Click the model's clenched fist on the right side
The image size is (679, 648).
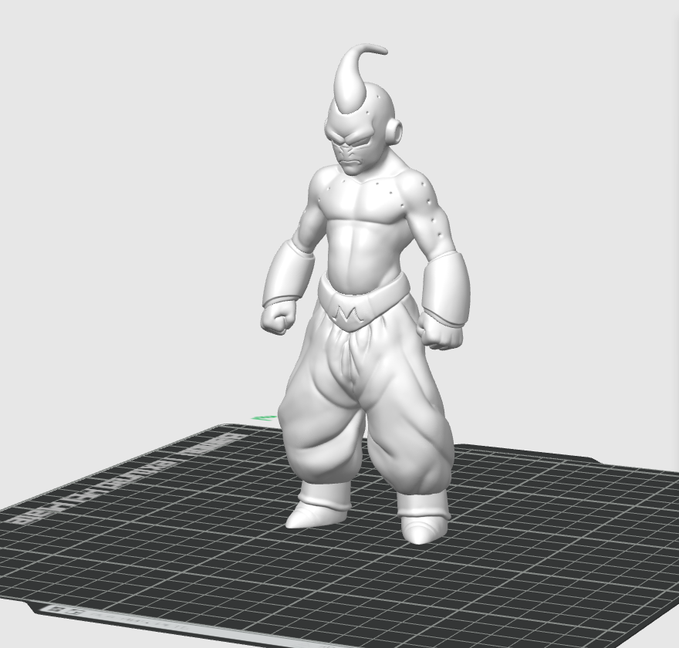[439, 331]
